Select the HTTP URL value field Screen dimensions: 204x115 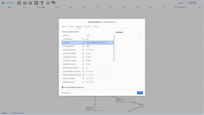coord(96,43)
